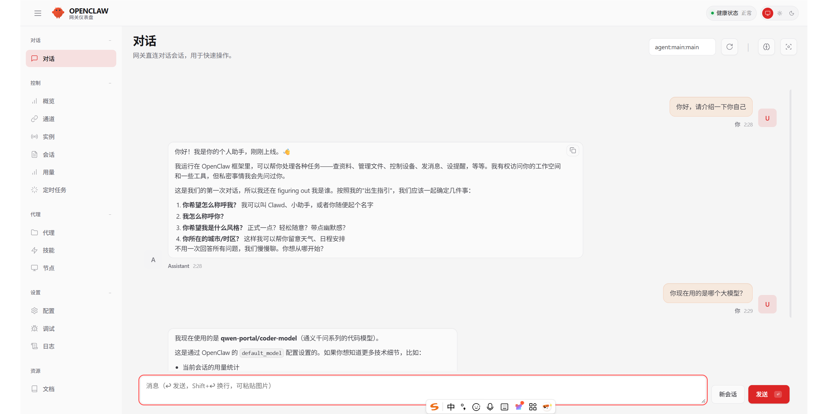Switch to dark mode
Image resolution: width=828 pixels, height=414 pixels.
pos(791,13)
